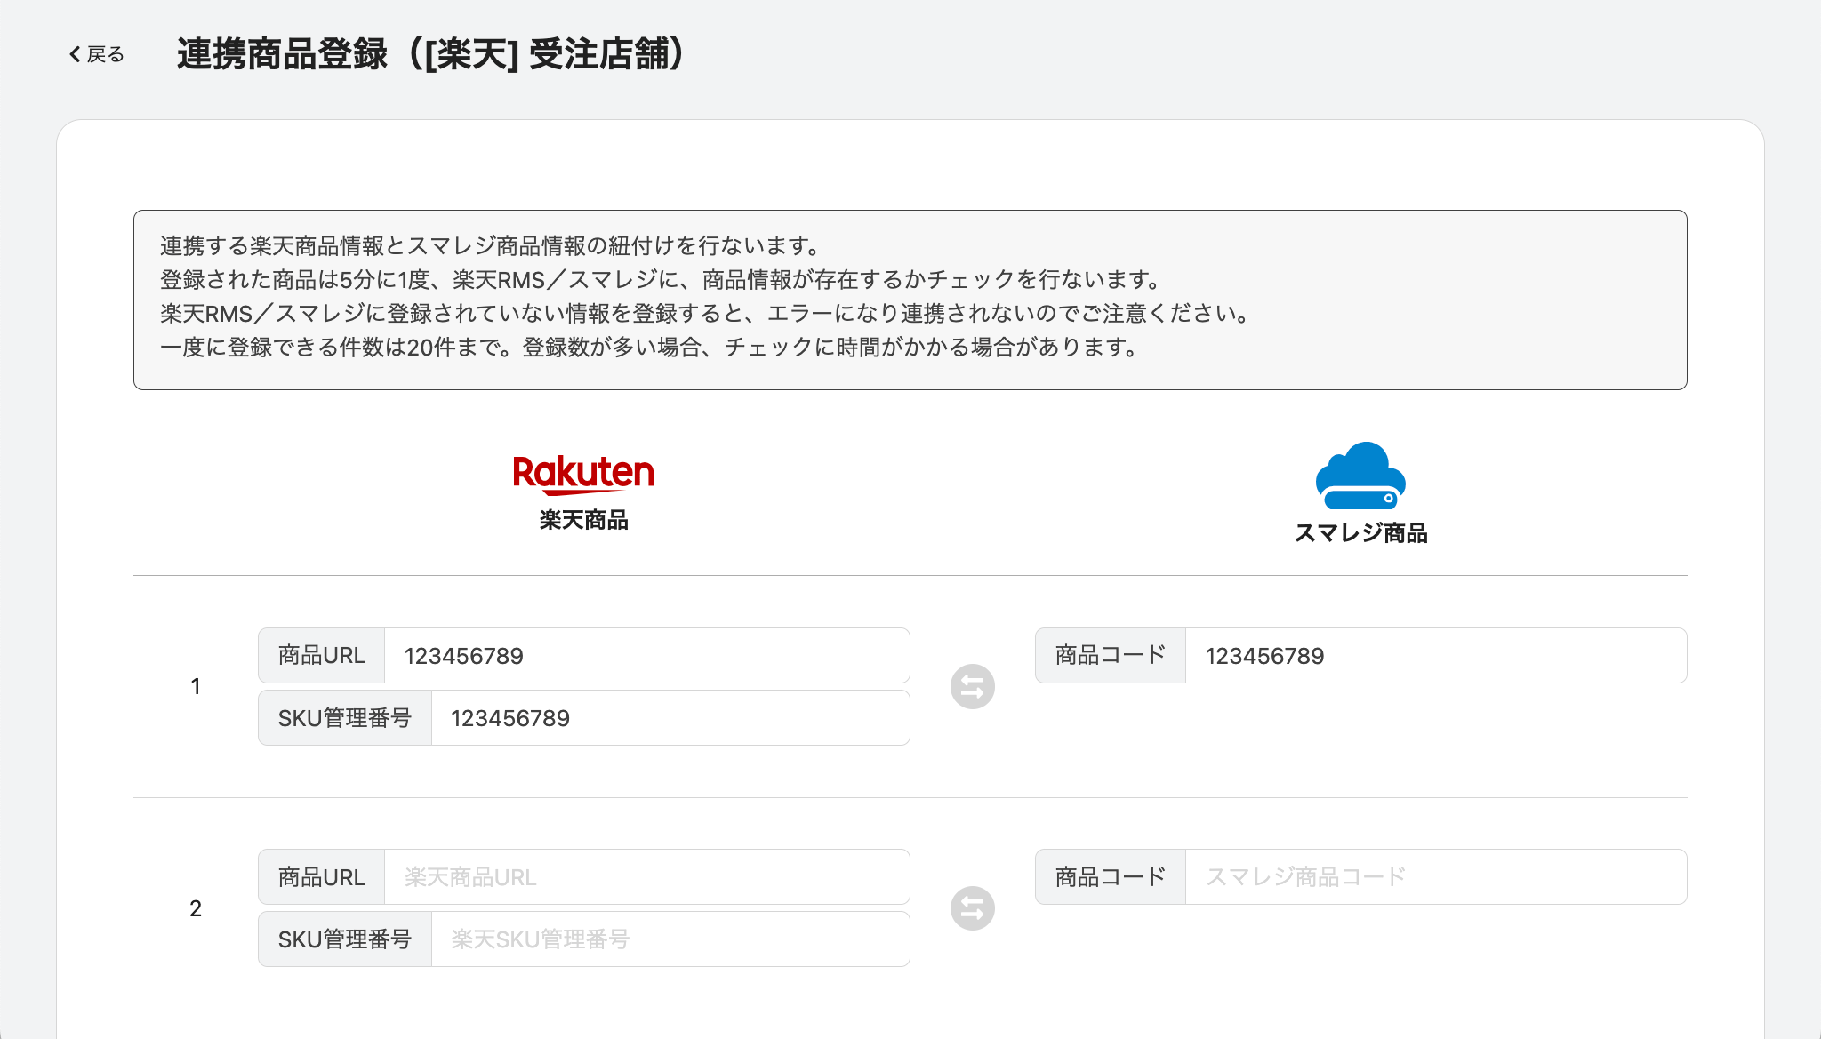Click empty 楽天SKU管理番号 field in row 2
This screenshot has height=1039, width=1821.
(670, 939)
